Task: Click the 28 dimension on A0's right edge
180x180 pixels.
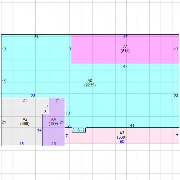Action: coord(176,96)
